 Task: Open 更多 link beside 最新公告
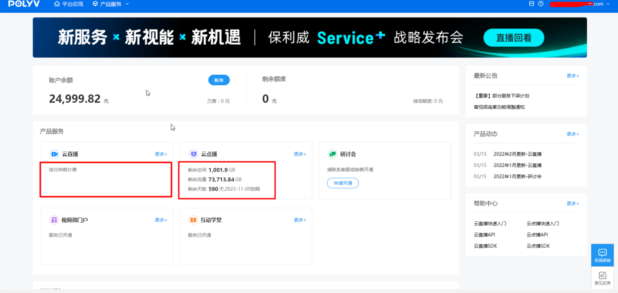coord(572,76)
